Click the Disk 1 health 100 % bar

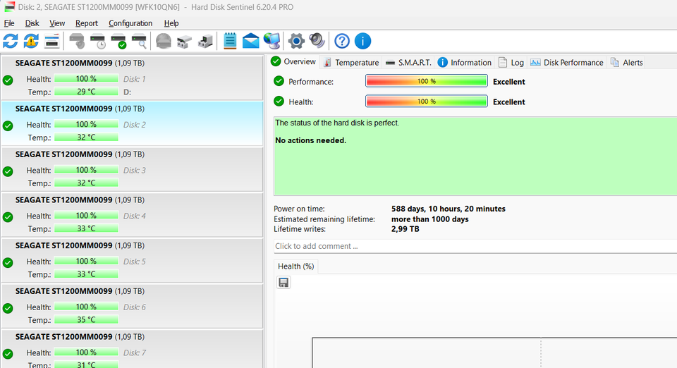[x=86, y=78]
